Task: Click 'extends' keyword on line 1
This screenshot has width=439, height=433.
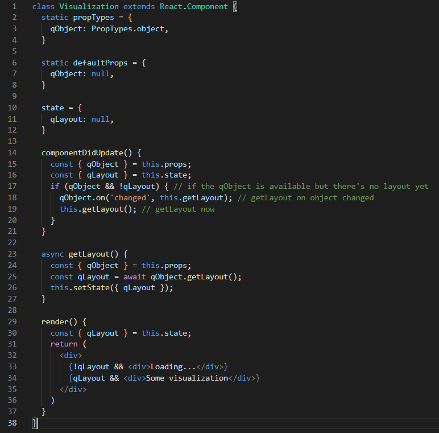Action: (139, 6)
